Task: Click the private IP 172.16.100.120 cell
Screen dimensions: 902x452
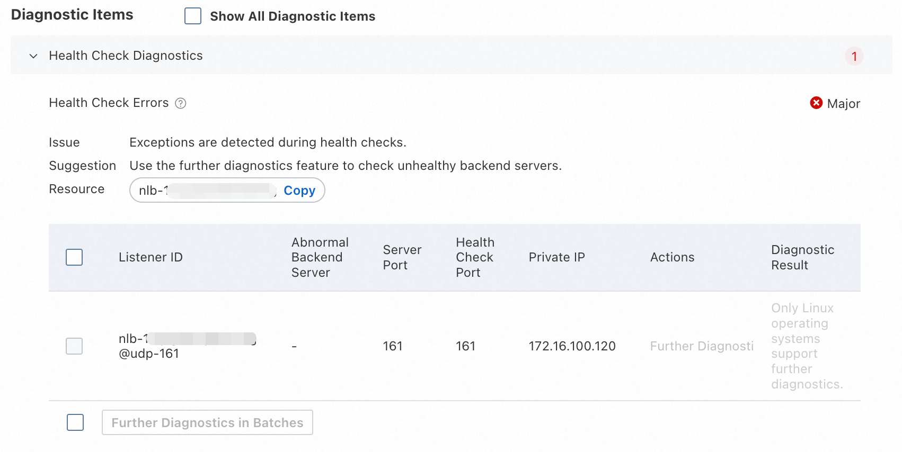Action: (x=572, y=346)
